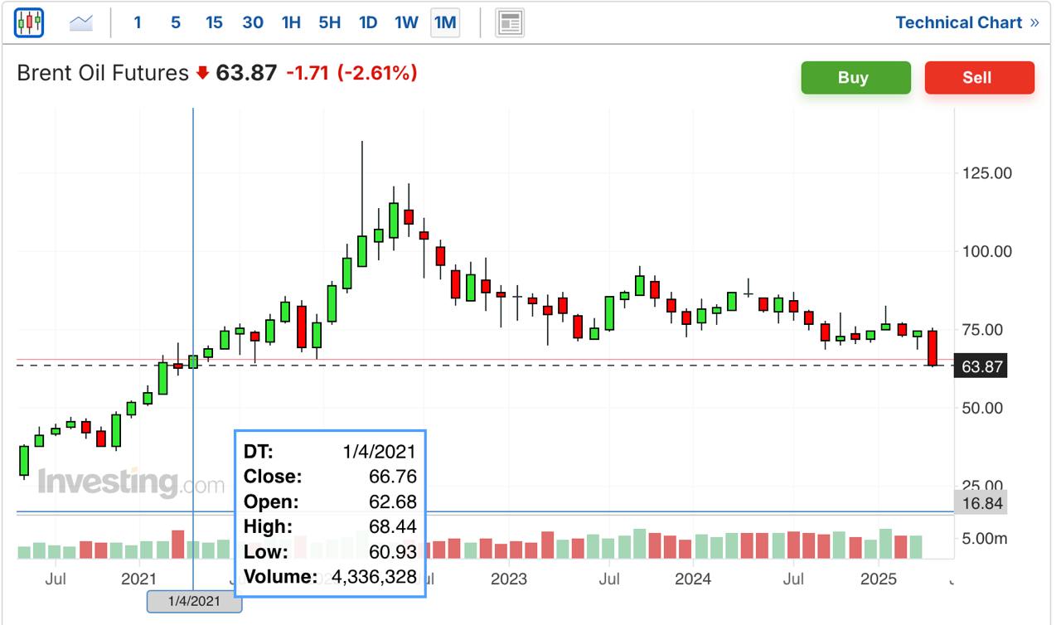Image resolution: width=1061 pixels, height=625 pixels.
Task: Select the 5 minute timeframe
Action: [x=176, y=22]
